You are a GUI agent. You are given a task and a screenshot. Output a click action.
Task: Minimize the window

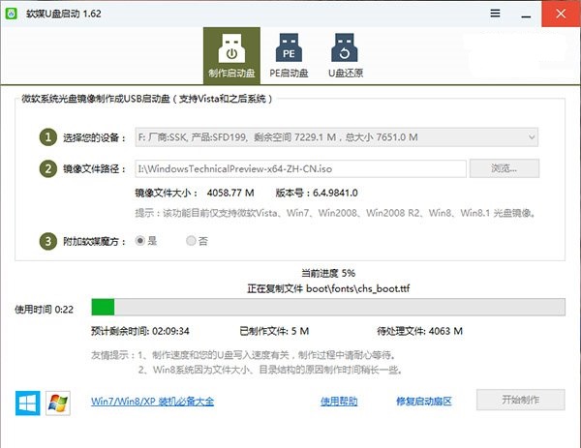point(526,16)
